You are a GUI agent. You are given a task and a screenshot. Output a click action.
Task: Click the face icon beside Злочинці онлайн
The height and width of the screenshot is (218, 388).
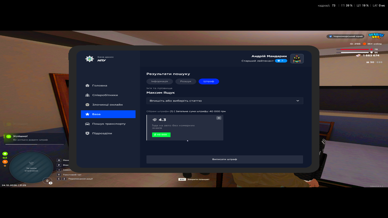coord(87,105)
